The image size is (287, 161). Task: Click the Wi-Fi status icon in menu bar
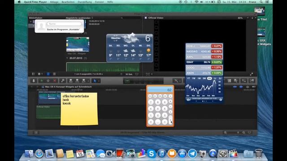196,2
